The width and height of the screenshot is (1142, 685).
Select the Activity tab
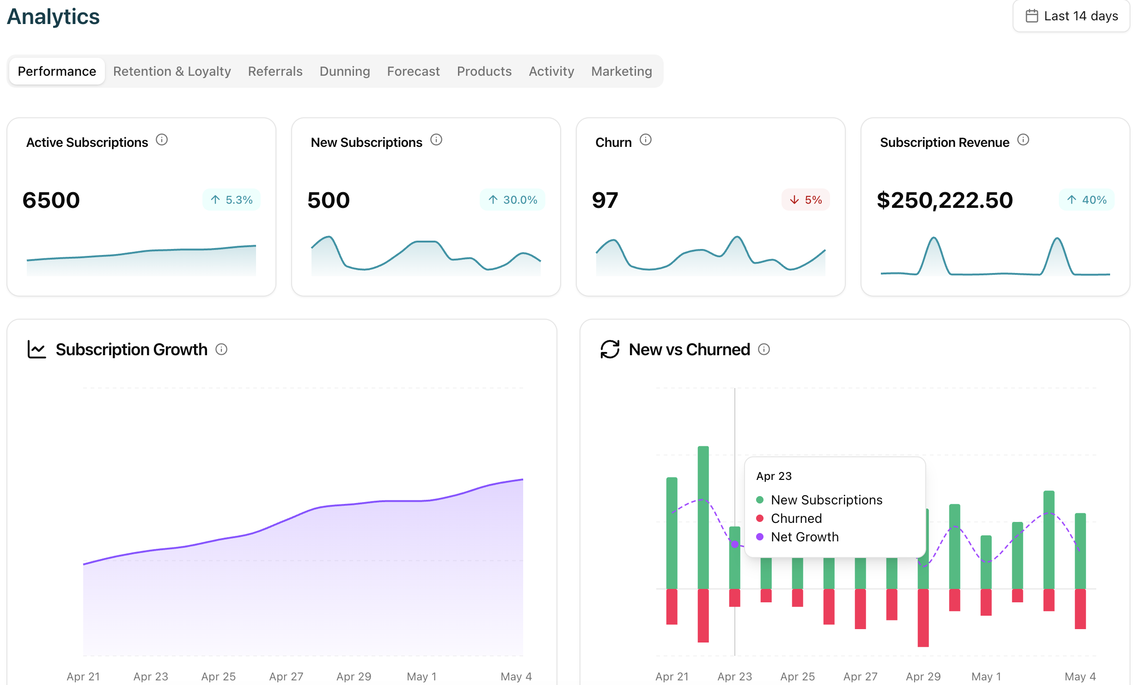tap(551, 71)
